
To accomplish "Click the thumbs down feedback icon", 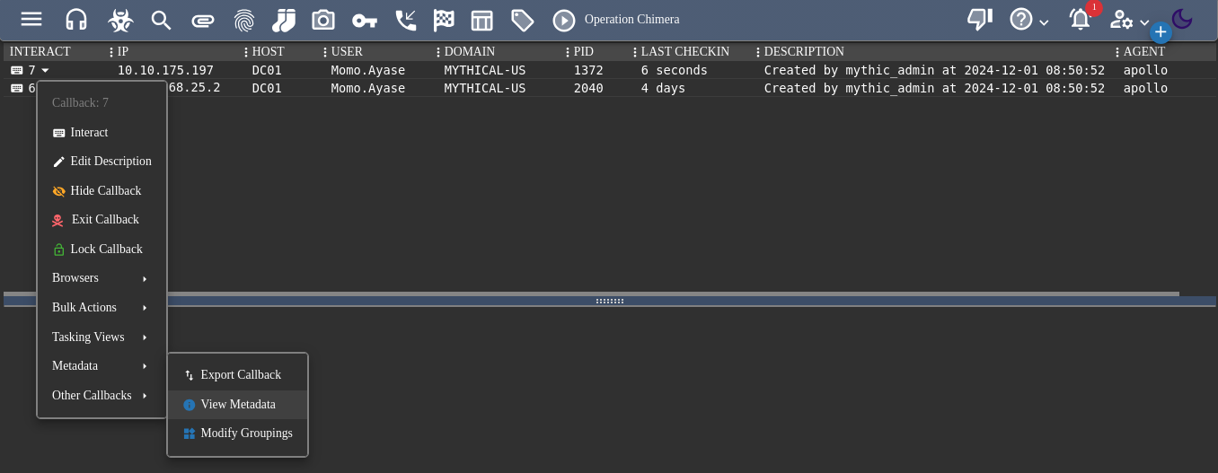I will (980, 20).
